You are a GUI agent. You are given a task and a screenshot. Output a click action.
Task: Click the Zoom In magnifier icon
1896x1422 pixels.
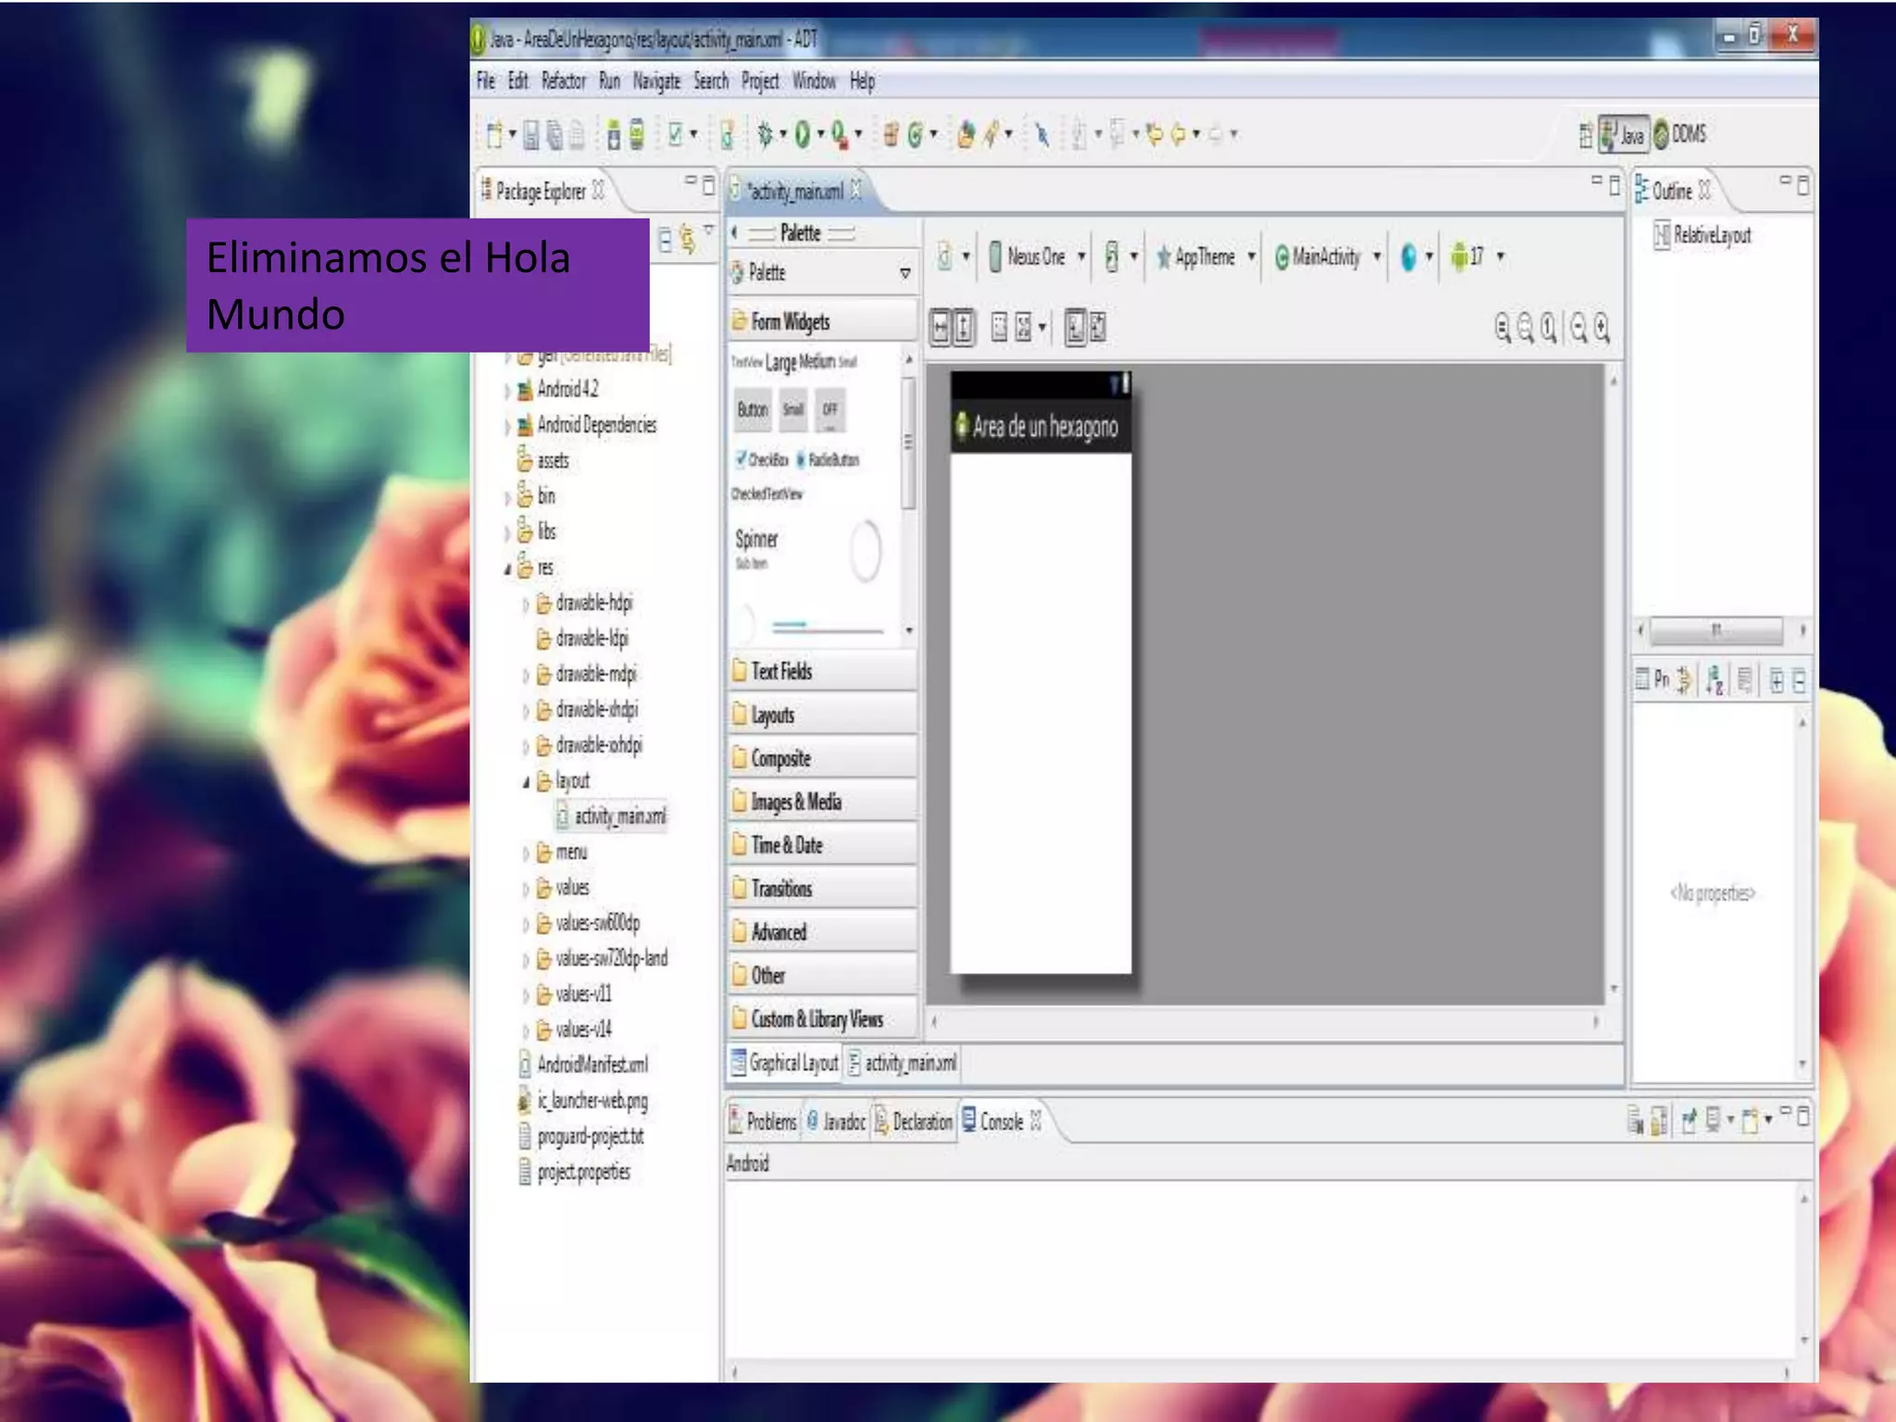(1602, 328)
